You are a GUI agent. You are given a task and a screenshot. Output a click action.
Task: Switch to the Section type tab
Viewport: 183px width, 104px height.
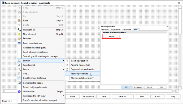[127, 30]
